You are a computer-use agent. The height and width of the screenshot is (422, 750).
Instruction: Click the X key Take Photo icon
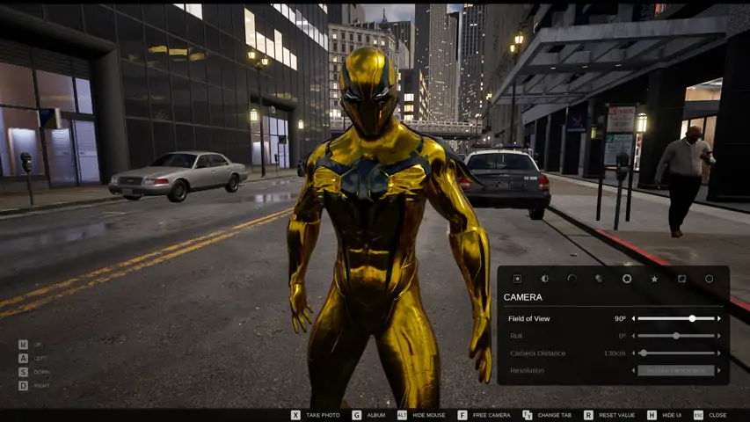tap(295, 415)
